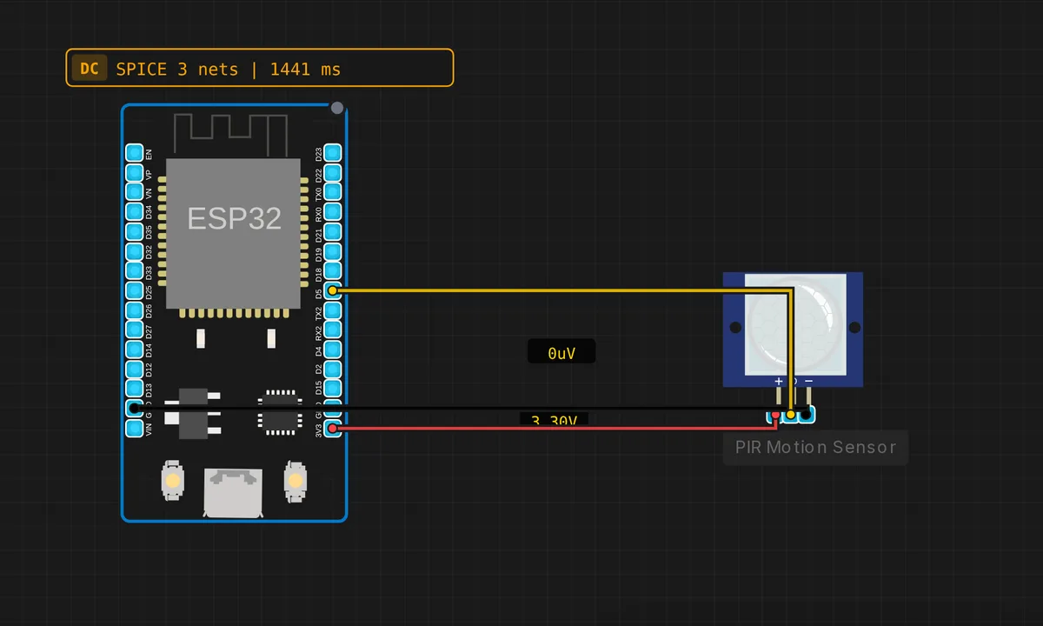Click the gray status LED on ESP32 board
This screenshot has height=626, width=1043.
click(337, 109)
